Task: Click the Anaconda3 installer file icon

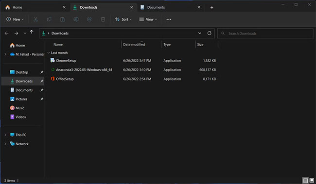Action: click(53, 69)
